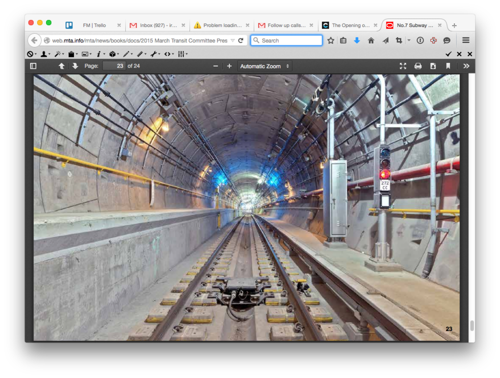Go to the browser home page

tap(371, 40)
